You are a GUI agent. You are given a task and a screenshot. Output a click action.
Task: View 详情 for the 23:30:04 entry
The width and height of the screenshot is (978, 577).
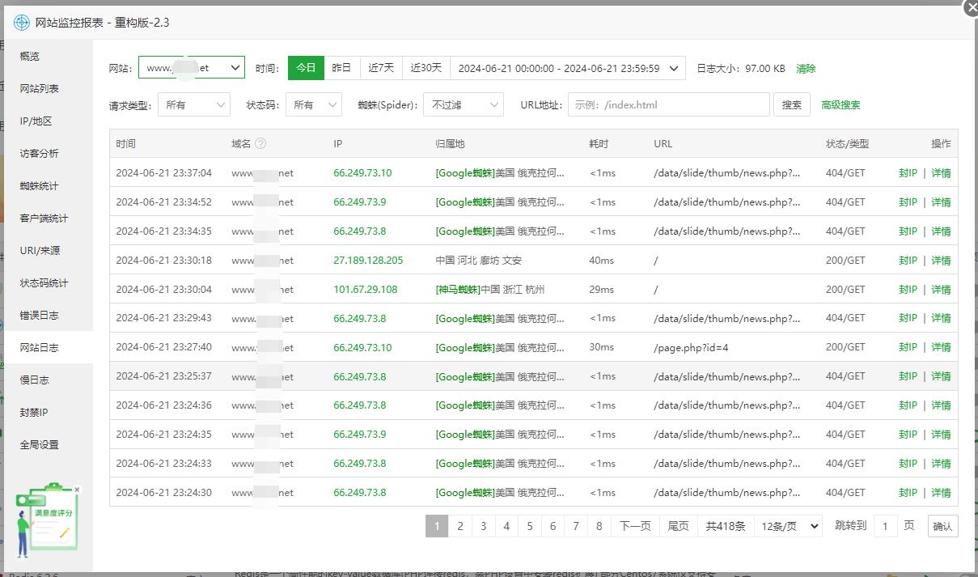(941, 290)
